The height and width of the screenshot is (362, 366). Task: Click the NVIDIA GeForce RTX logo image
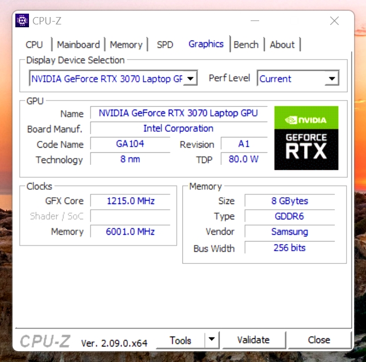point(306,138)
